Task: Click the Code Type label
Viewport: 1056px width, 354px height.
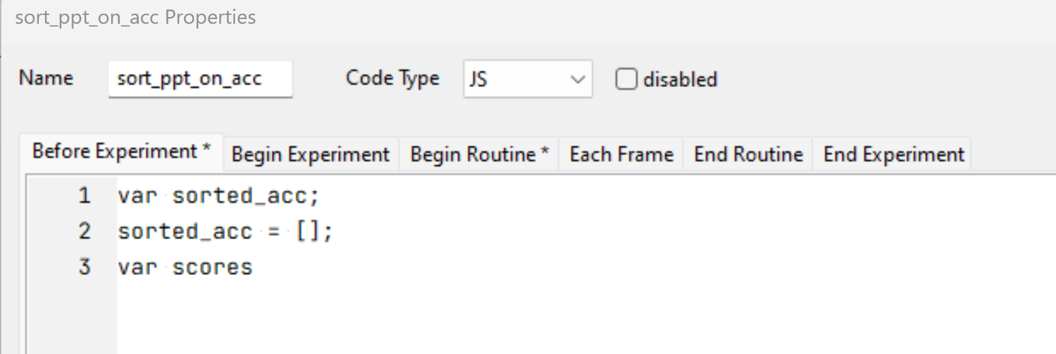Action: point(392,79)
